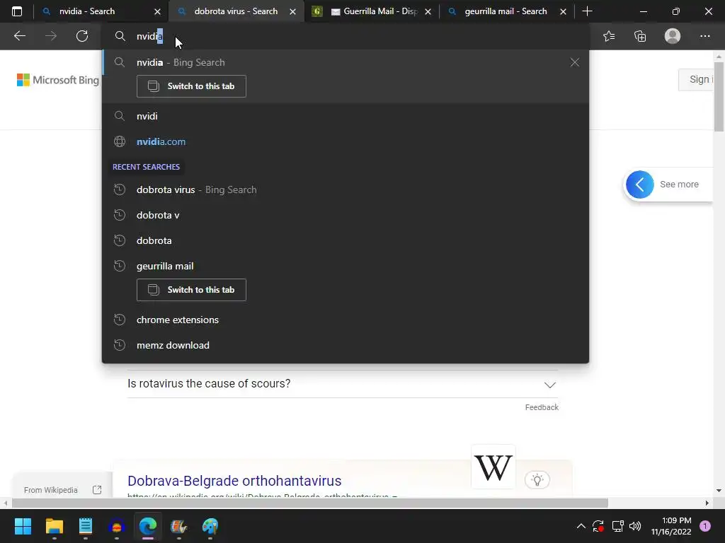Close the Guerrilla Mail tab
The width and height of the screenshot is (725, 543).
(x=428, y=11)
